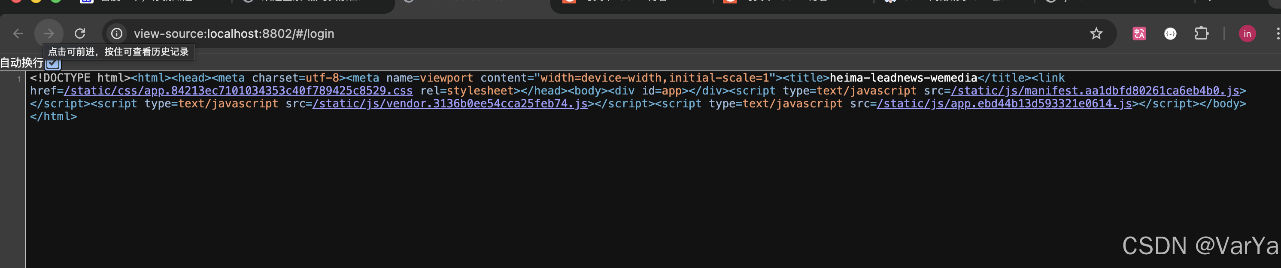Screen dimensions: 1281x268
Task: Open the translate extension icon
Action: click(1139, 34)
